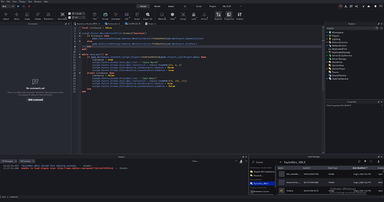This screenshot has width=384, height=202.
Task: Select SoundService in Explorer
Action: click(x=339, y=75)
